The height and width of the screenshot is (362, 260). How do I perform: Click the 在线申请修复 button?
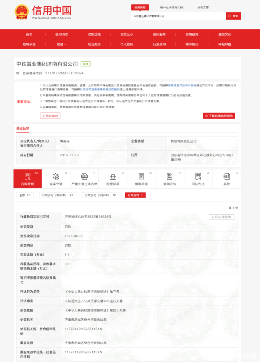click(x=222, y=217)
